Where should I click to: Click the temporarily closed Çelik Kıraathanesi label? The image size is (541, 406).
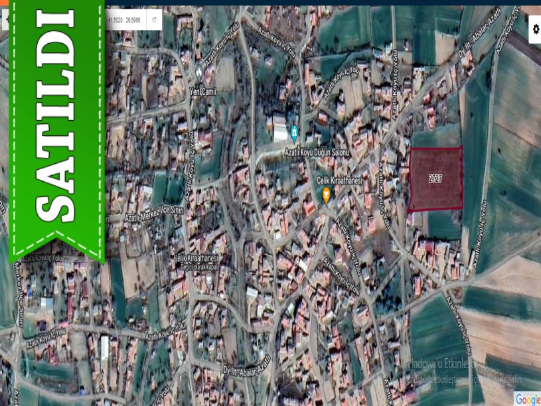click(x=196, y=261)
